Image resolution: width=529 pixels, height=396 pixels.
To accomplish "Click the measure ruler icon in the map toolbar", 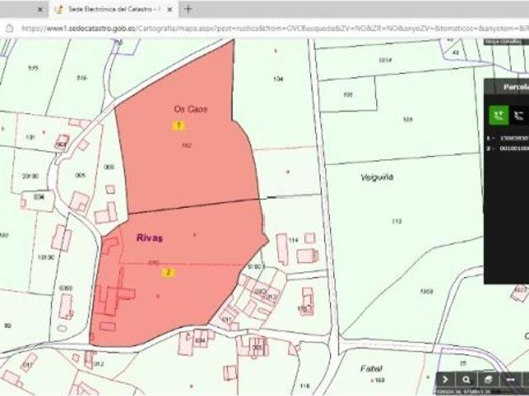I will pyautogui.click(x=510, y=379).
